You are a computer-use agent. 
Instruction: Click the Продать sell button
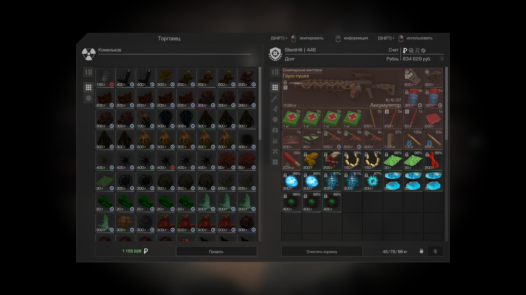pos(216,251)
